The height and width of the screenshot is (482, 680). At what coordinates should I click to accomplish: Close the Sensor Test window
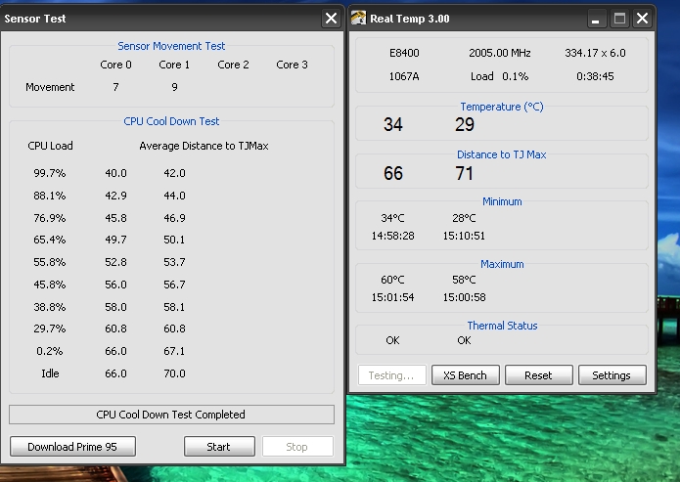(331, 19)
